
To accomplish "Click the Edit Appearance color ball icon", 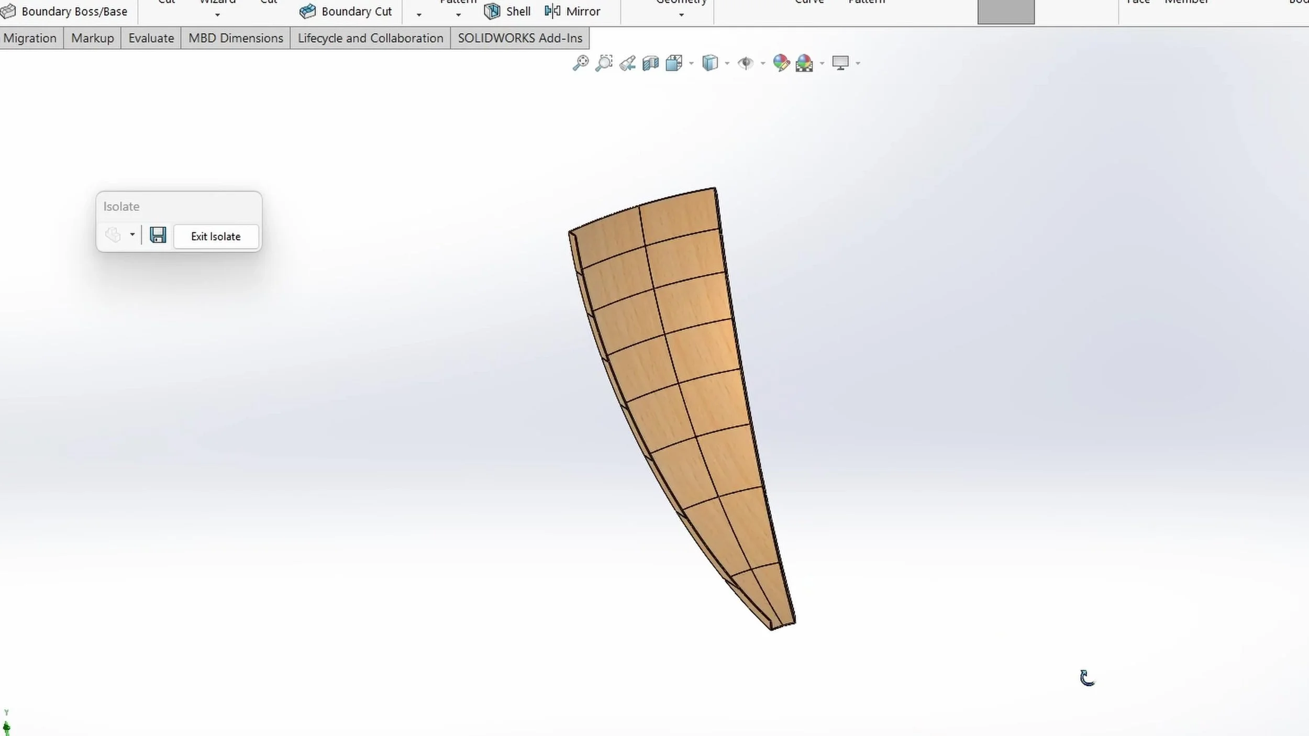I will click(781, 63).
